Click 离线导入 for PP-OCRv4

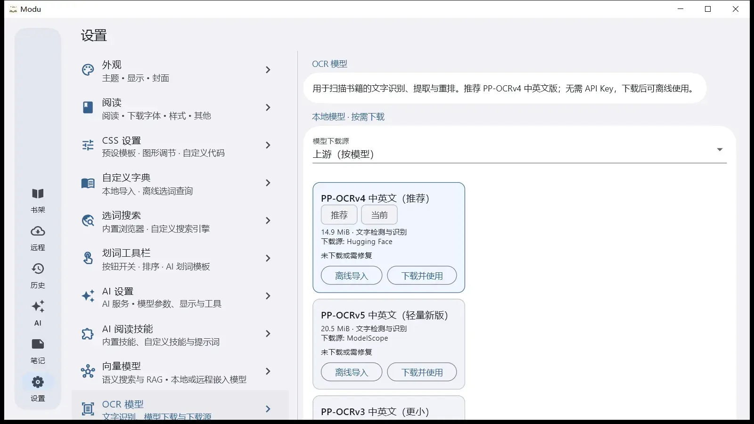click(x=352, y=276)
